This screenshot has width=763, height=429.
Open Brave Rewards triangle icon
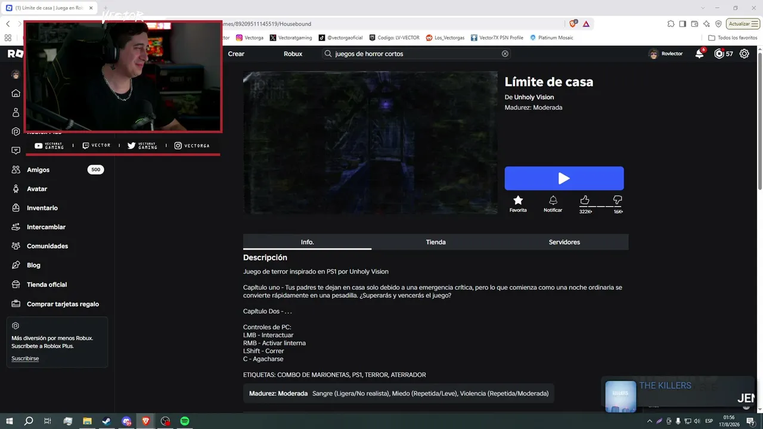pos(587,24)
